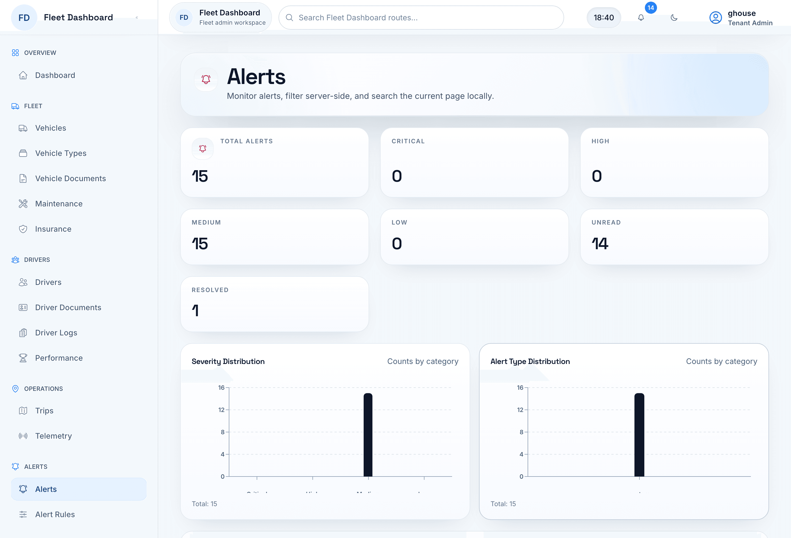Click the OPERATIONS section header
Screen dimensions: 791x538
pos(37,388)
